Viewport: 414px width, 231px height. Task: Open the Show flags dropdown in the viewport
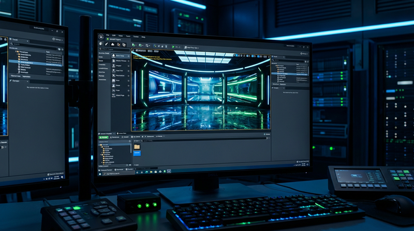click(156, 52)
